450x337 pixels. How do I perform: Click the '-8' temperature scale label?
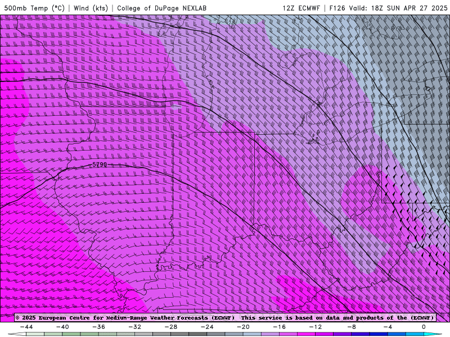click(x=352, y=327)
